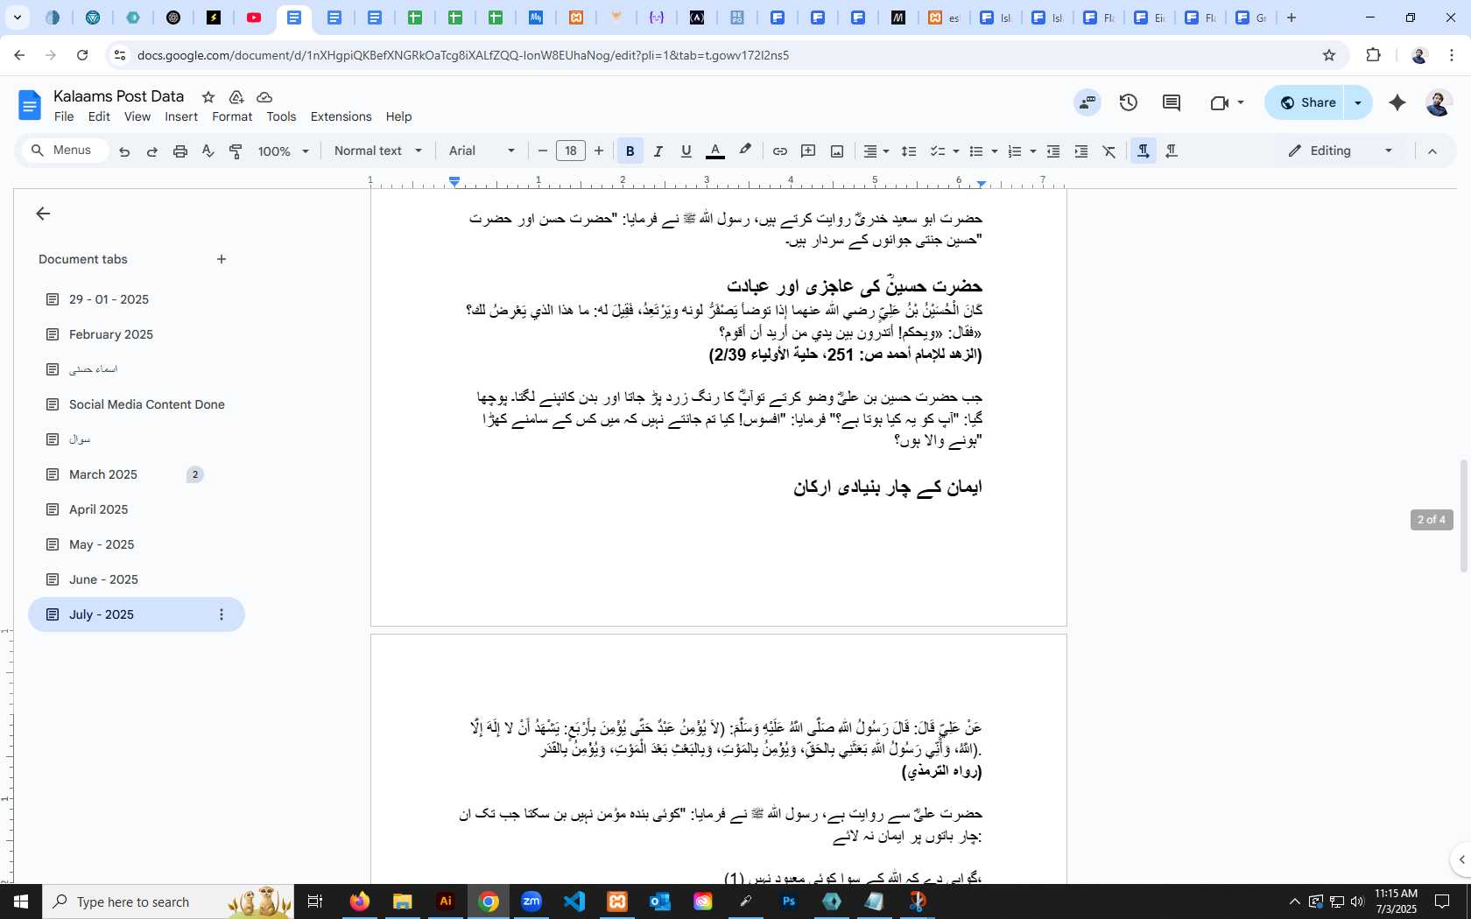
Task: Click the document vertical scrollbar thumb
Action: (1463, 516)
